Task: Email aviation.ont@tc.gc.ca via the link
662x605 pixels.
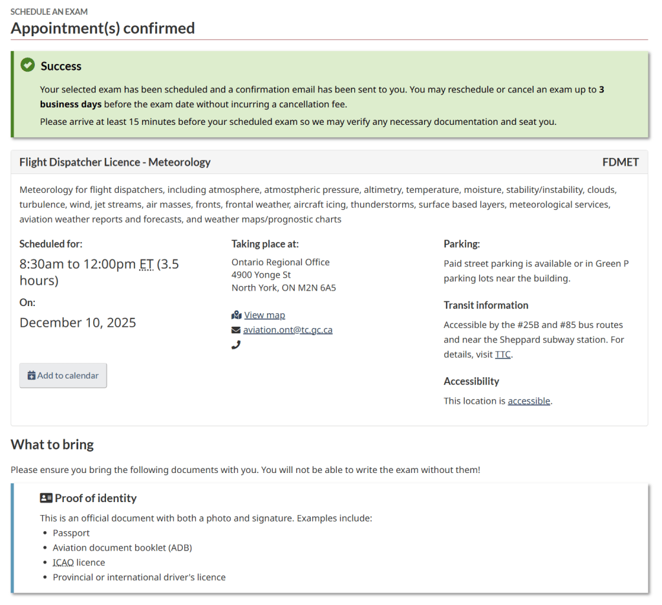Action: point(288,330)
